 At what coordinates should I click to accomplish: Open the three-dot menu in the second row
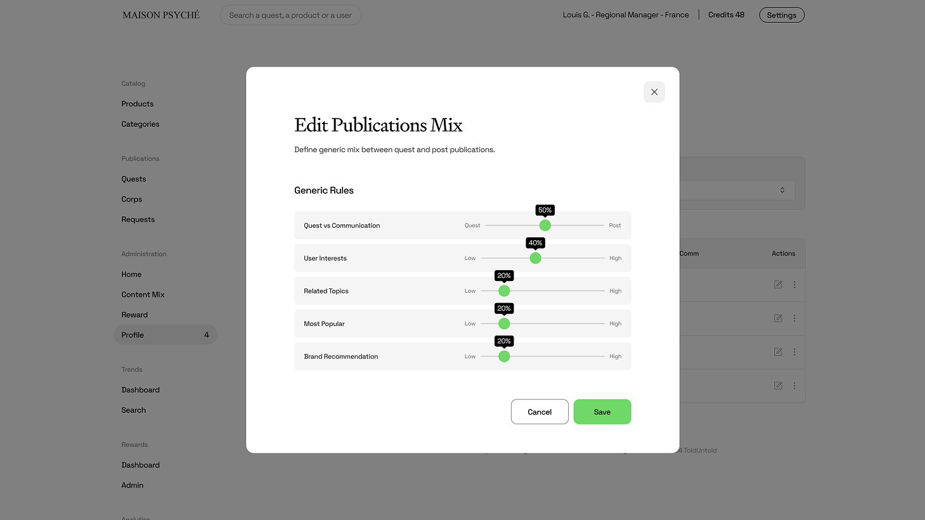(x=794, y=318)
